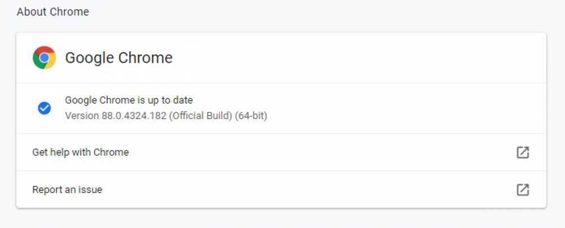Open external link icon beside Report an issue
The image size is (565, 228).
(523, 190)
